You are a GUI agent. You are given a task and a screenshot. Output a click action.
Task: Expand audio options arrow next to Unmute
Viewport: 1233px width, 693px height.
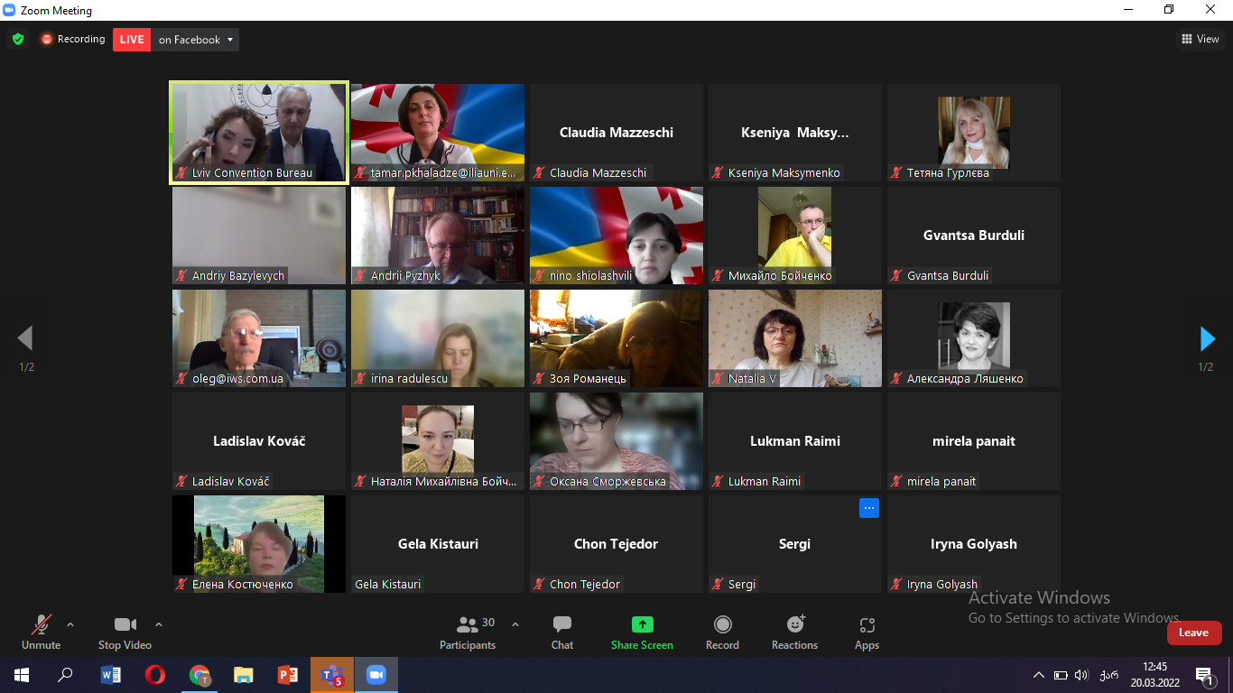point(70,624)
